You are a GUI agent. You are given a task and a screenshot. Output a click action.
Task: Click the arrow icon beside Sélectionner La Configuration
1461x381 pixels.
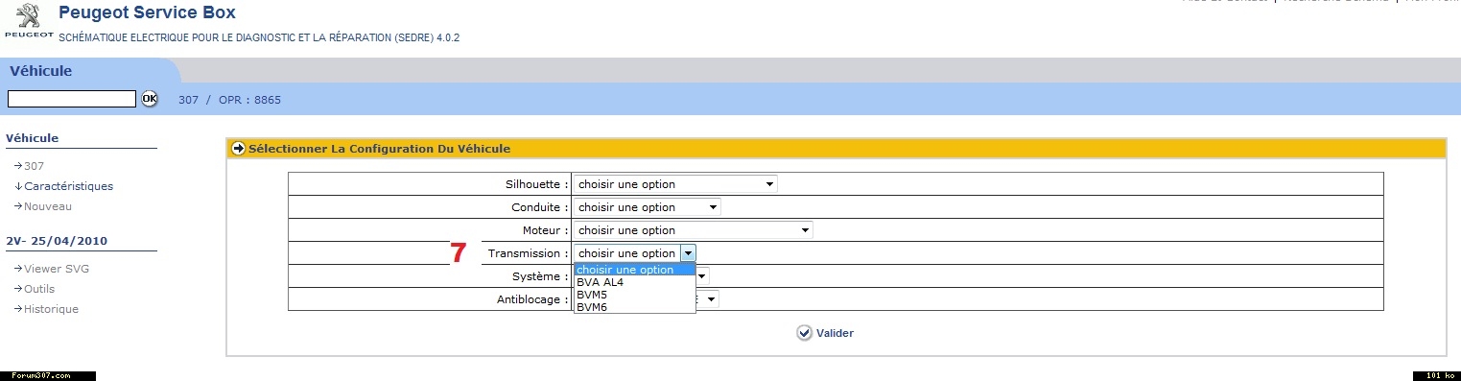point(239,149)
